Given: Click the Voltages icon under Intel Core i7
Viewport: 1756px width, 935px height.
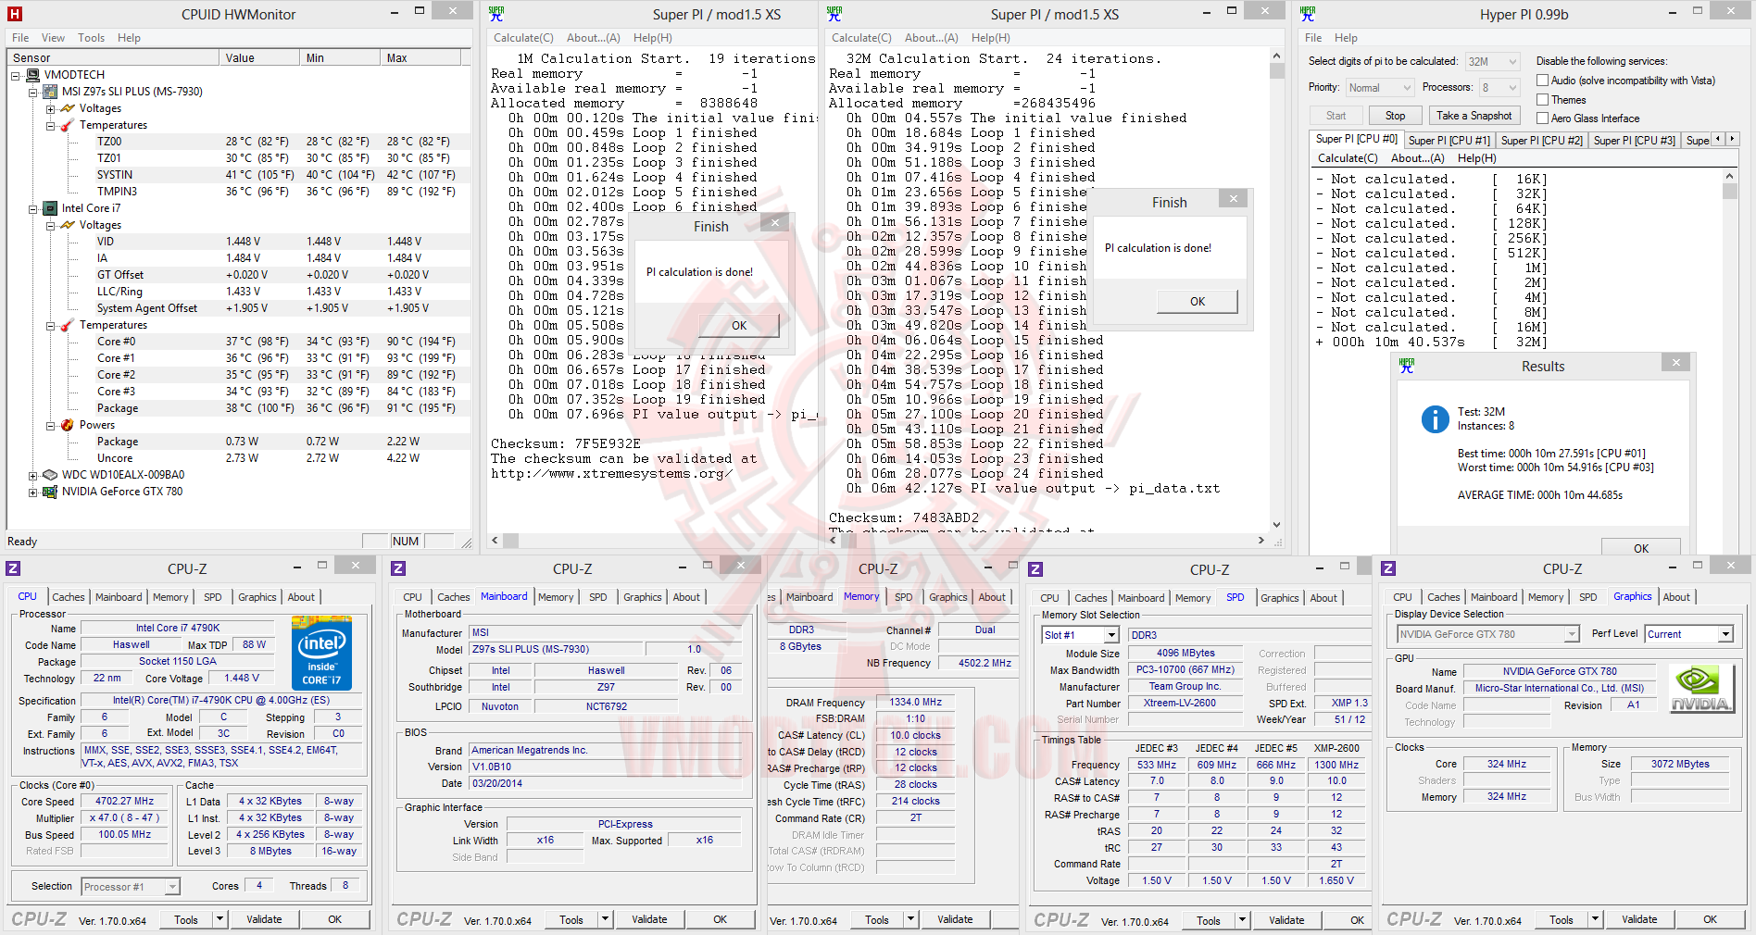Looking at the screenshot, I should click(69, 225).
